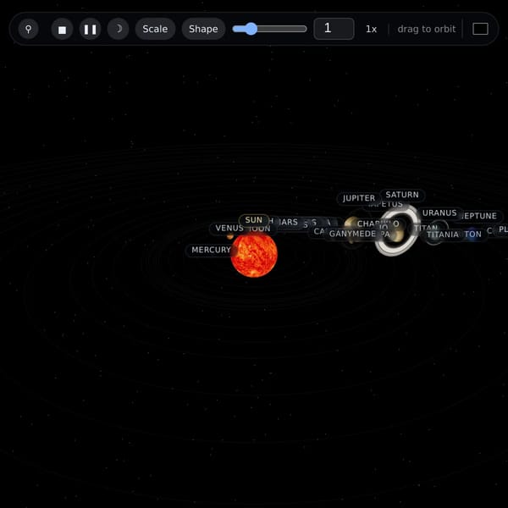
Task: Select the SUN label
Action: click(254, 220)
